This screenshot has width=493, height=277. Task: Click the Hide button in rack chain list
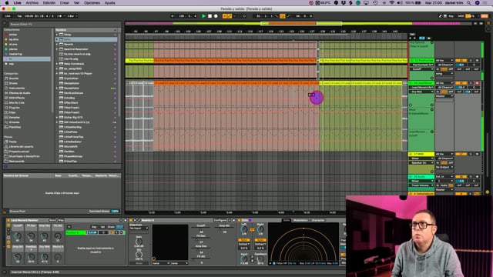tap(120, 227)
